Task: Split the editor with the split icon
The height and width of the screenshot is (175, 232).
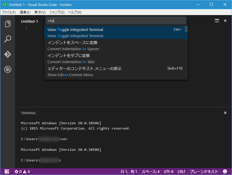Action: 217,21
